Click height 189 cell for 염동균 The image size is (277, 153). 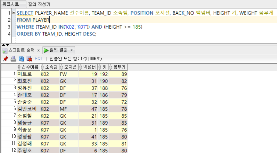(103, 123)
